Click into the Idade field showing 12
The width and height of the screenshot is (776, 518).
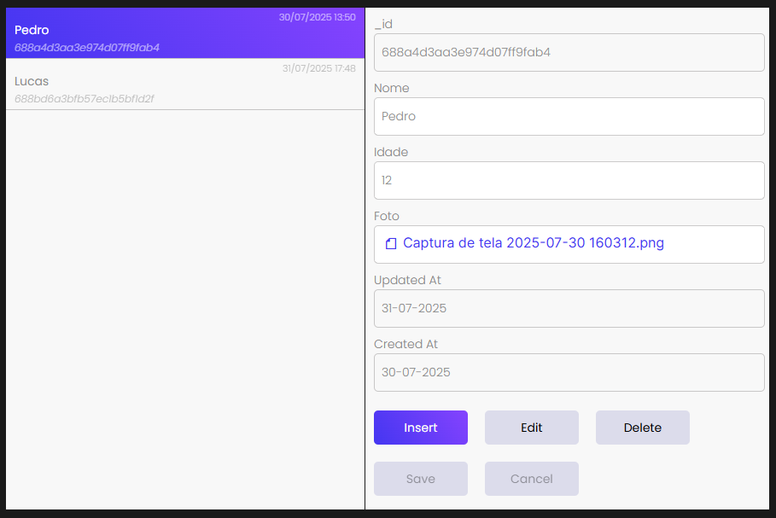click(569, 180)
